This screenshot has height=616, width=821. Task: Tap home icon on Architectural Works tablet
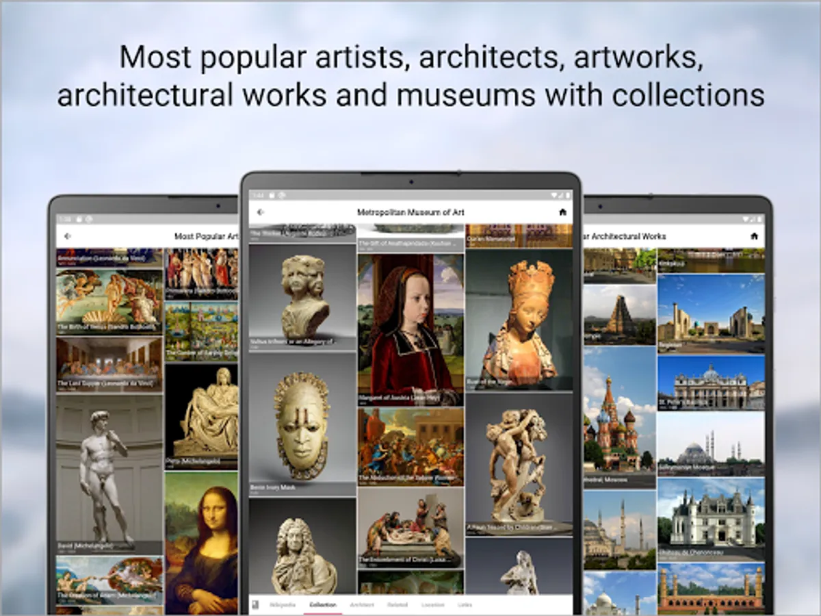click(754, 236)
